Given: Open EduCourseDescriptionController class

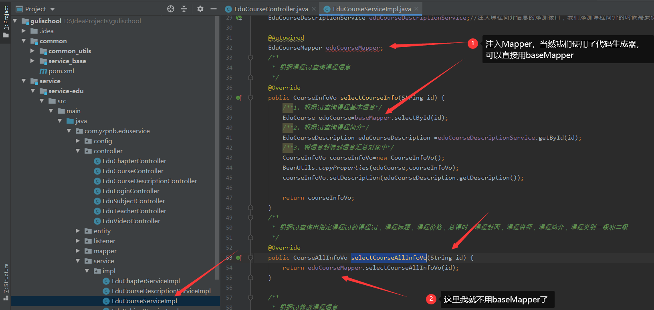Looking at the screenshot, I should (x=150, y=181).
